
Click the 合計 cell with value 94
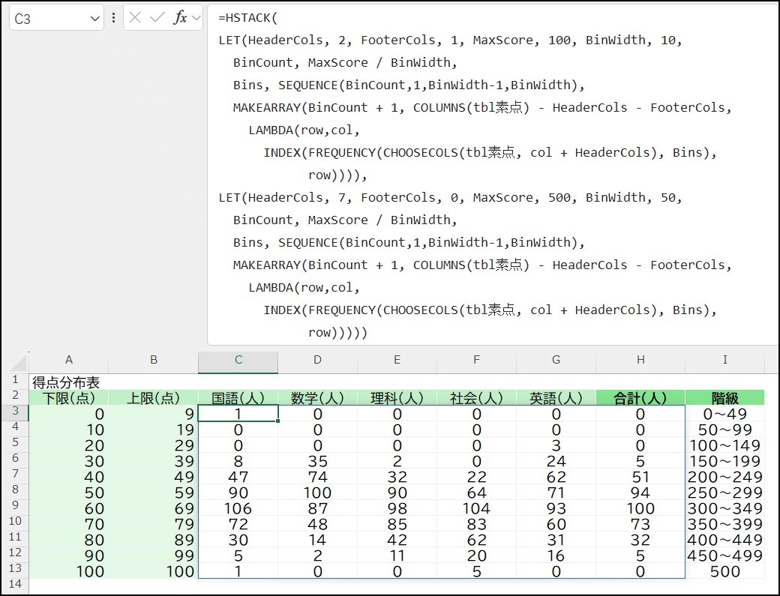tap(640, 493)
